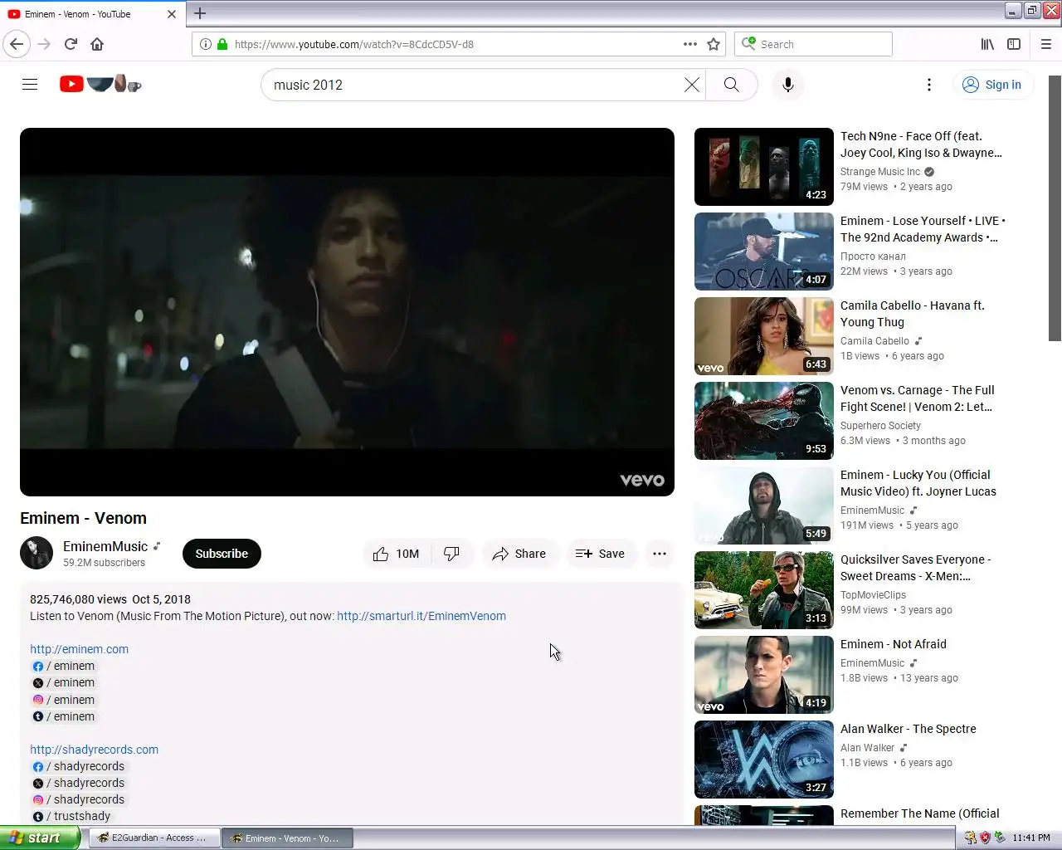The image size is (1062, 850).
Task: Click the green padlock security icon
Action: pyautogui.click(x=222, y=44)
